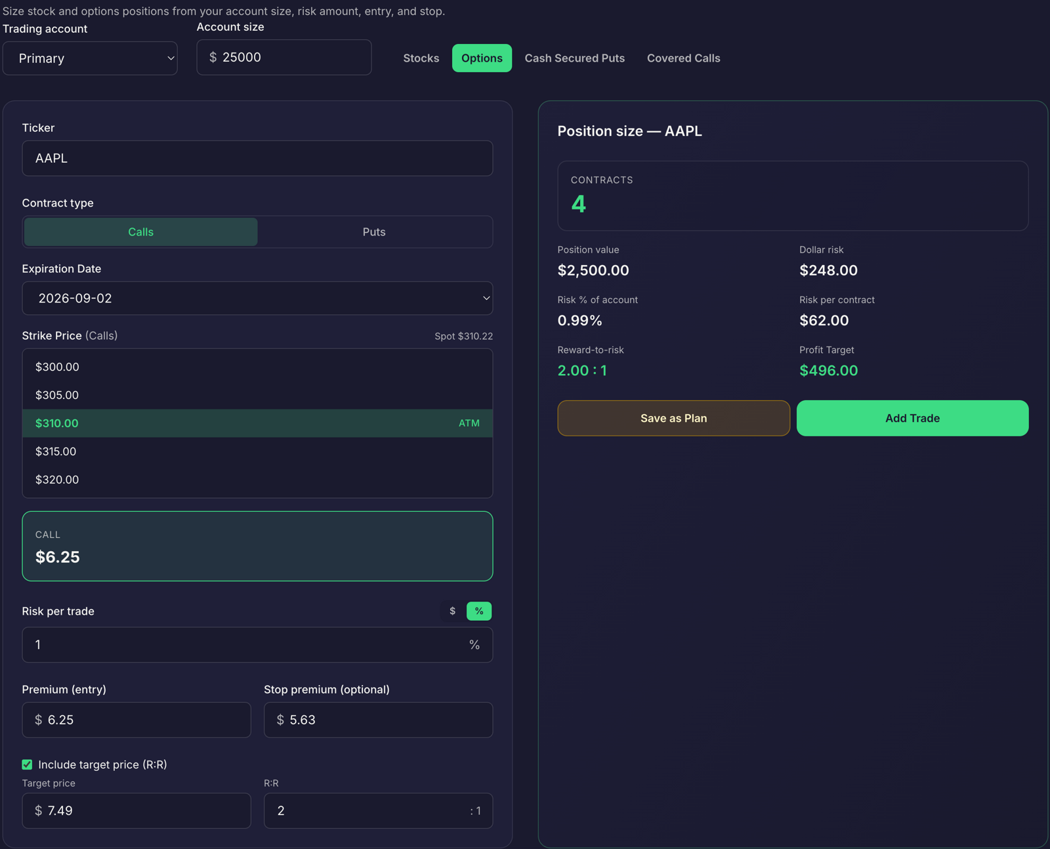Select the $310.00 ATM strike
Screen dimensions: 1050x849
[x=257, y=423]
